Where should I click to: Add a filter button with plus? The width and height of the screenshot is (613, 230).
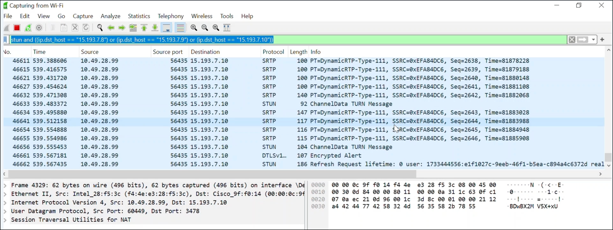(x=602, y=40)
